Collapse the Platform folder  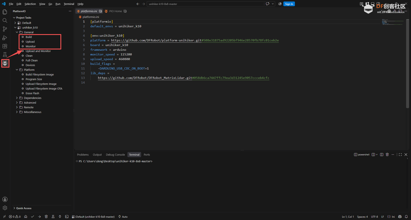coord(17,70)
